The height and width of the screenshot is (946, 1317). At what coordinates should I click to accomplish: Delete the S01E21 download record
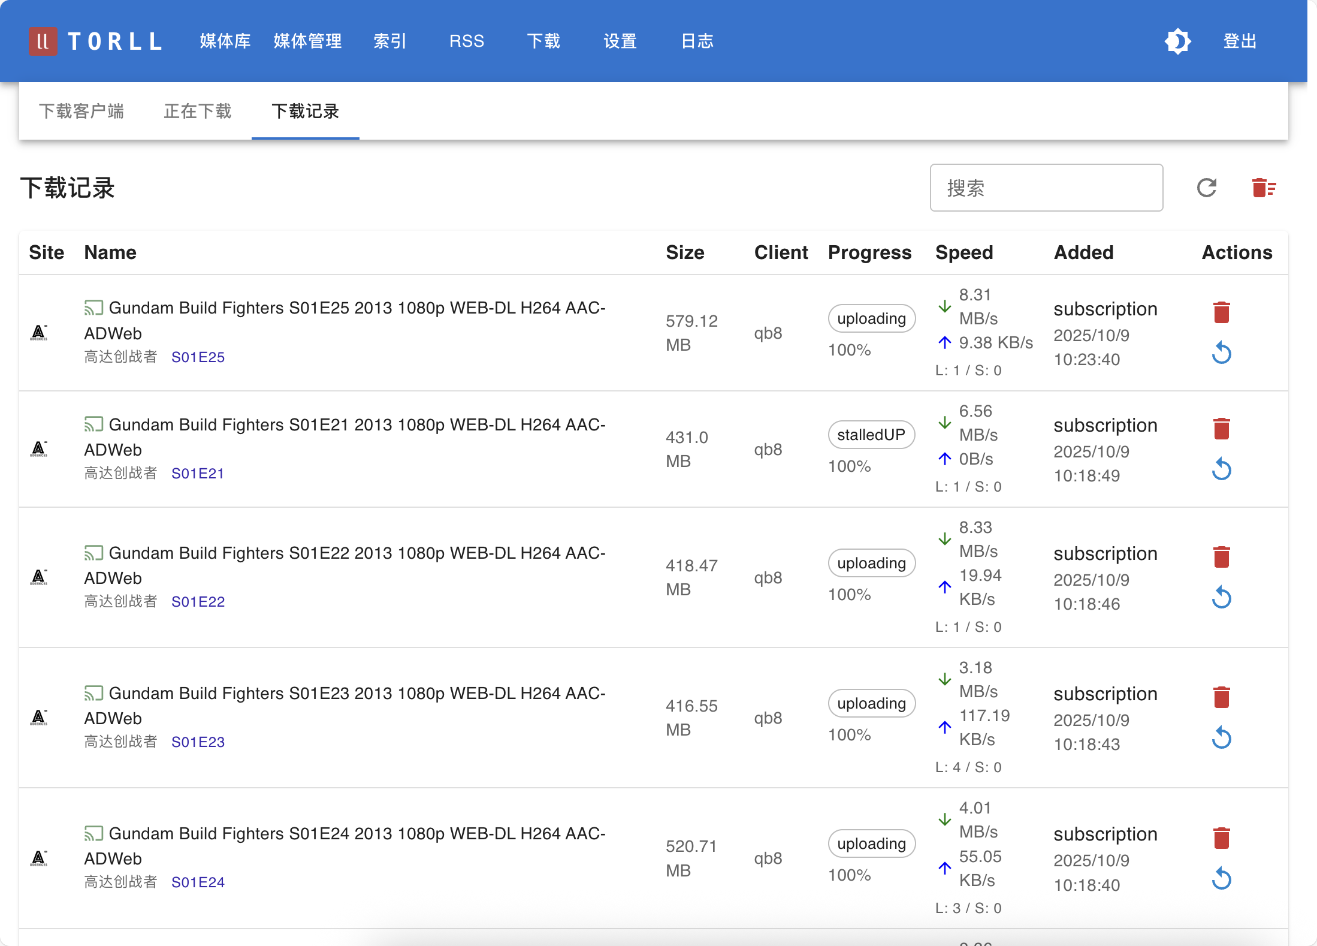1221,429
